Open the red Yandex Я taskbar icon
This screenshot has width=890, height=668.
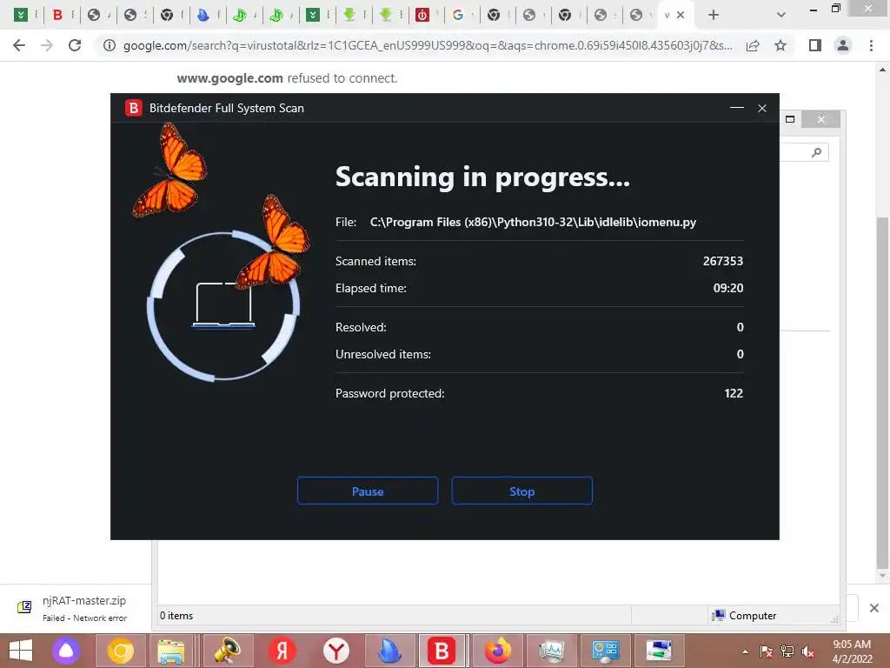point(282,651)
